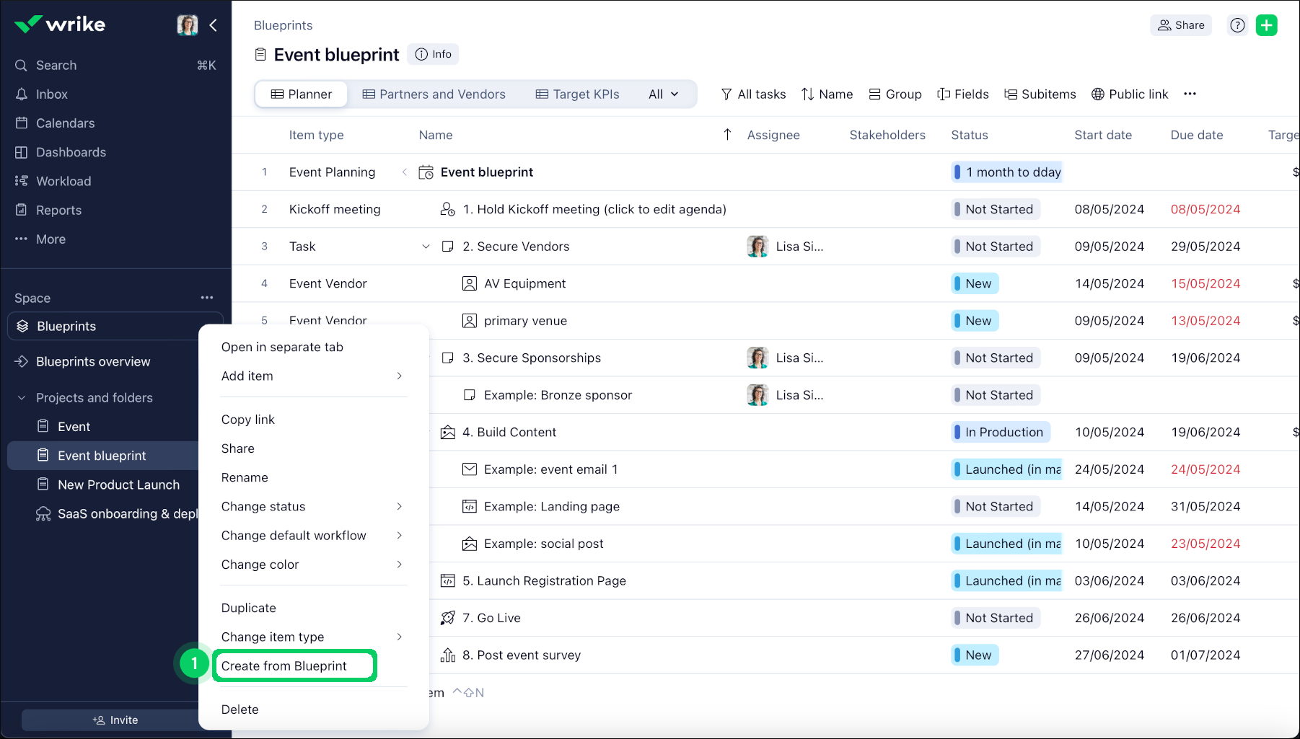Image resolution: width=1300 pixels, height=739 pixels.
Task: Click Lisa's avatar on Secure Vendors
Action: (x=757, y=246)
